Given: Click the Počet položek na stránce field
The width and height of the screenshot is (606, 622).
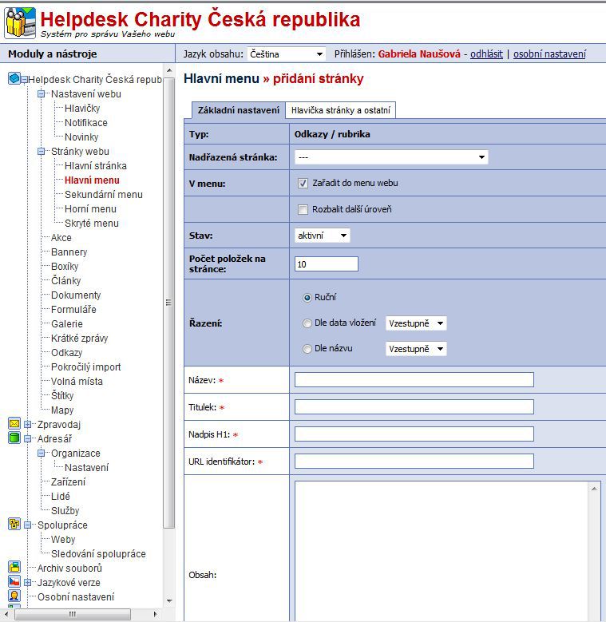Looking at the screenshot, I should (326, 264).
